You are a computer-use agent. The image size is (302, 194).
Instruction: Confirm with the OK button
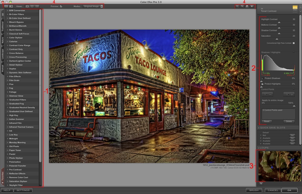coord(290,190)
